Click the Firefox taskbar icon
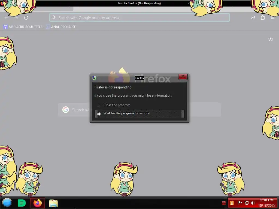 (x=38, y=203)
